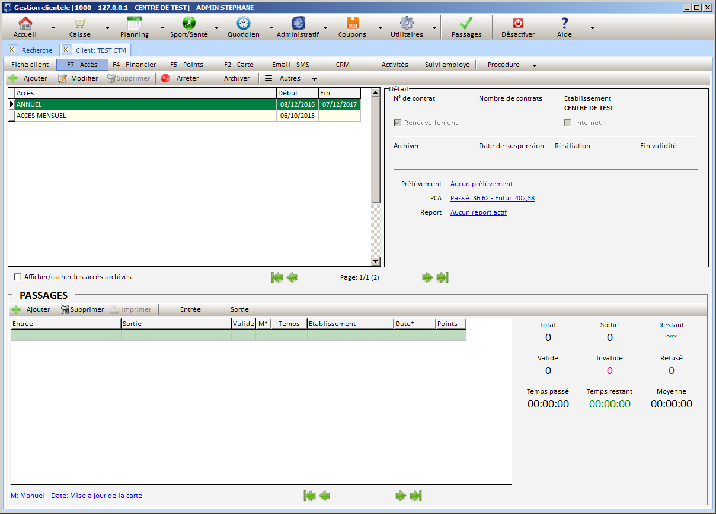Click the Archiver button in access toolbar
716x514 pixels.
click(x=236, y=78)
